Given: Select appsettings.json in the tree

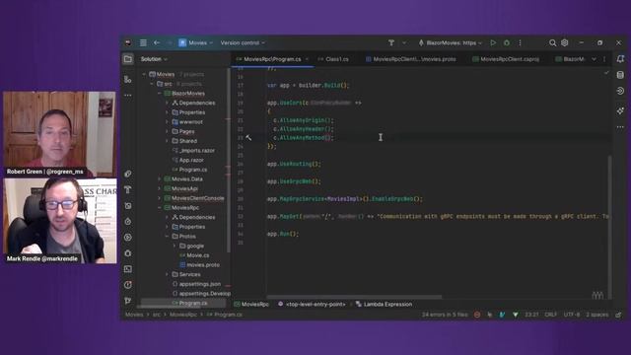Looking at the screenshot, I should pos(196,284).
